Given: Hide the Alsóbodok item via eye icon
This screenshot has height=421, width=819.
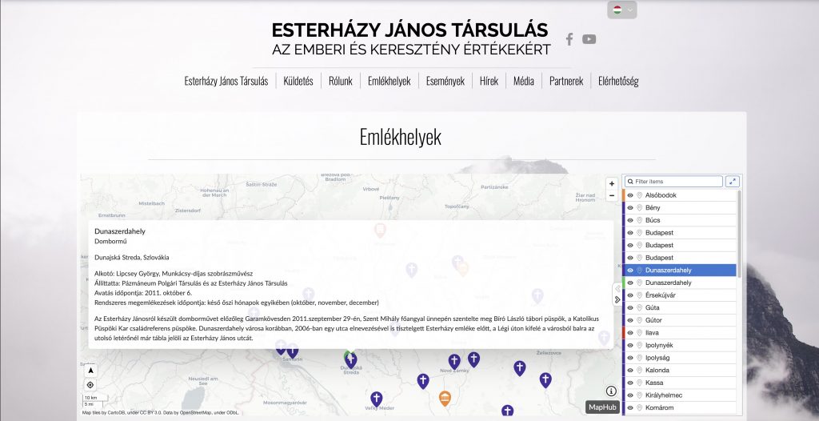Looking at the screenshot, I should (x=630, y=195).
